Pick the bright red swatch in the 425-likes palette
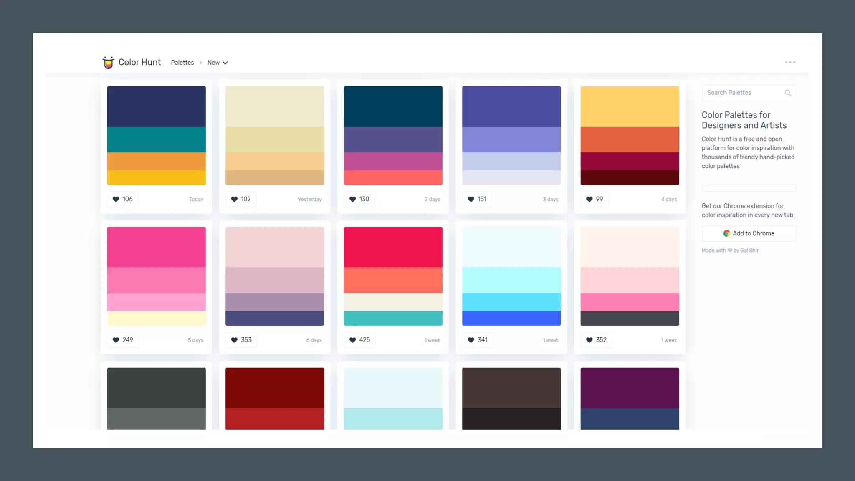Image resolution: width=855 pixels, height=481 pixels. [393, 247]
